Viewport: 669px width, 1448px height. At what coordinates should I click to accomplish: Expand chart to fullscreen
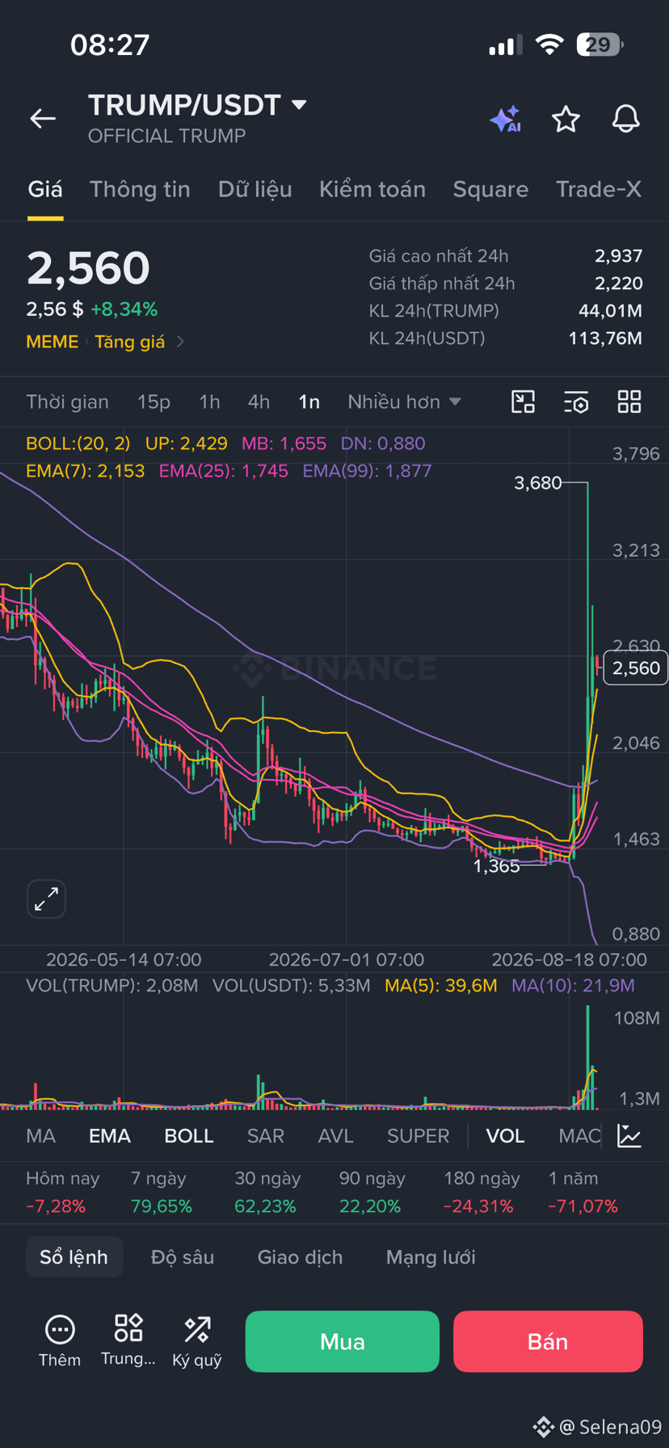(46, 899)
